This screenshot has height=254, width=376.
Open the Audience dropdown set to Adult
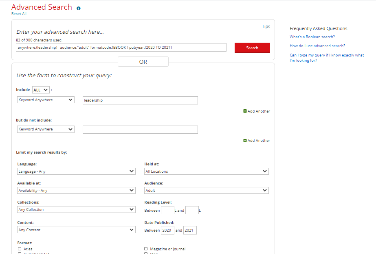[207, 190]
